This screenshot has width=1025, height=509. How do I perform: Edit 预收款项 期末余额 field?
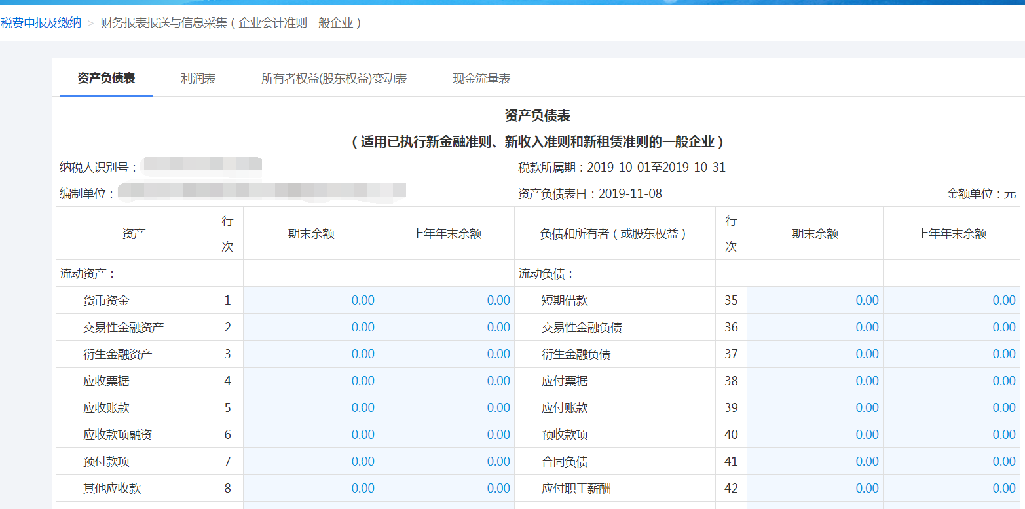point(815,434)
